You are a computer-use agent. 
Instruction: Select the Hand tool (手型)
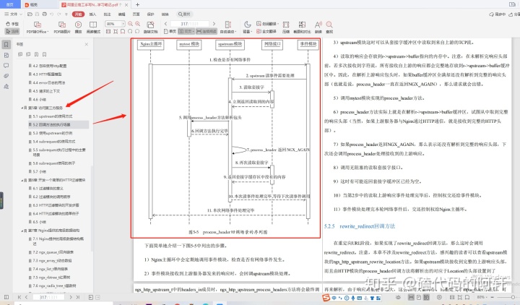coord(12,24)
